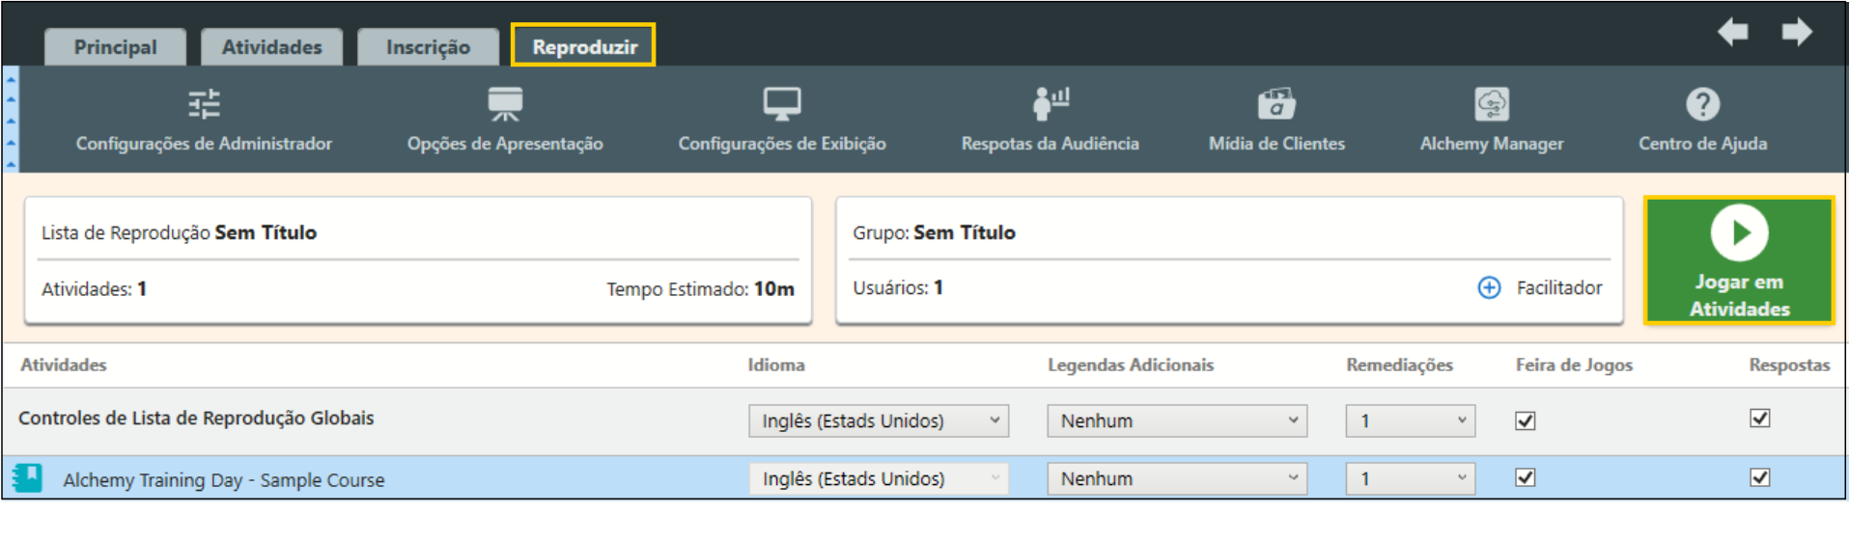Open global Legendas Adicionais dropdown

(1176, 420)
